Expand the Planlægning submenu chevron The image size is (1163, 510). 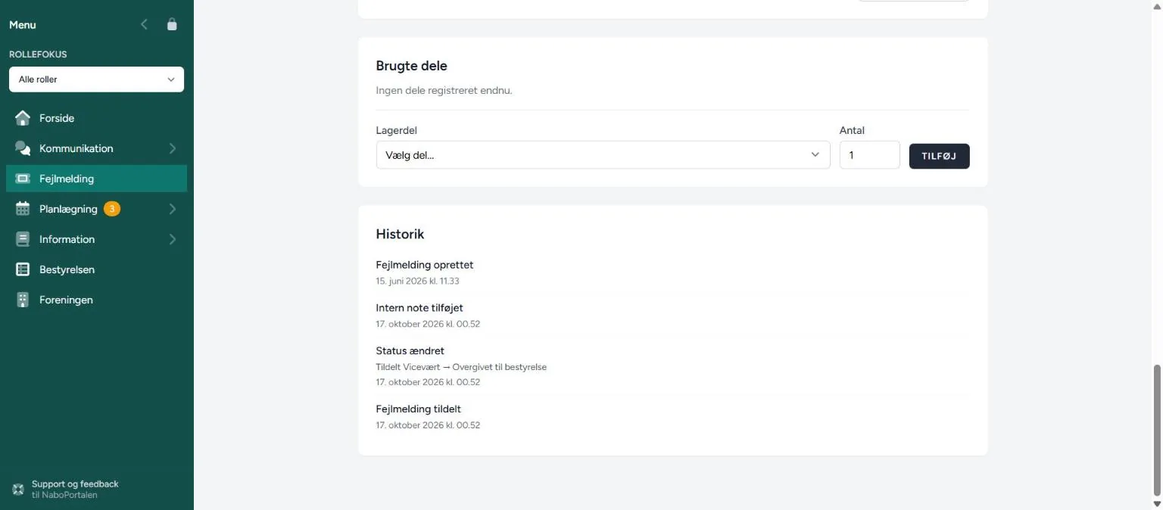pyautogui.click(x=172, y=209)
